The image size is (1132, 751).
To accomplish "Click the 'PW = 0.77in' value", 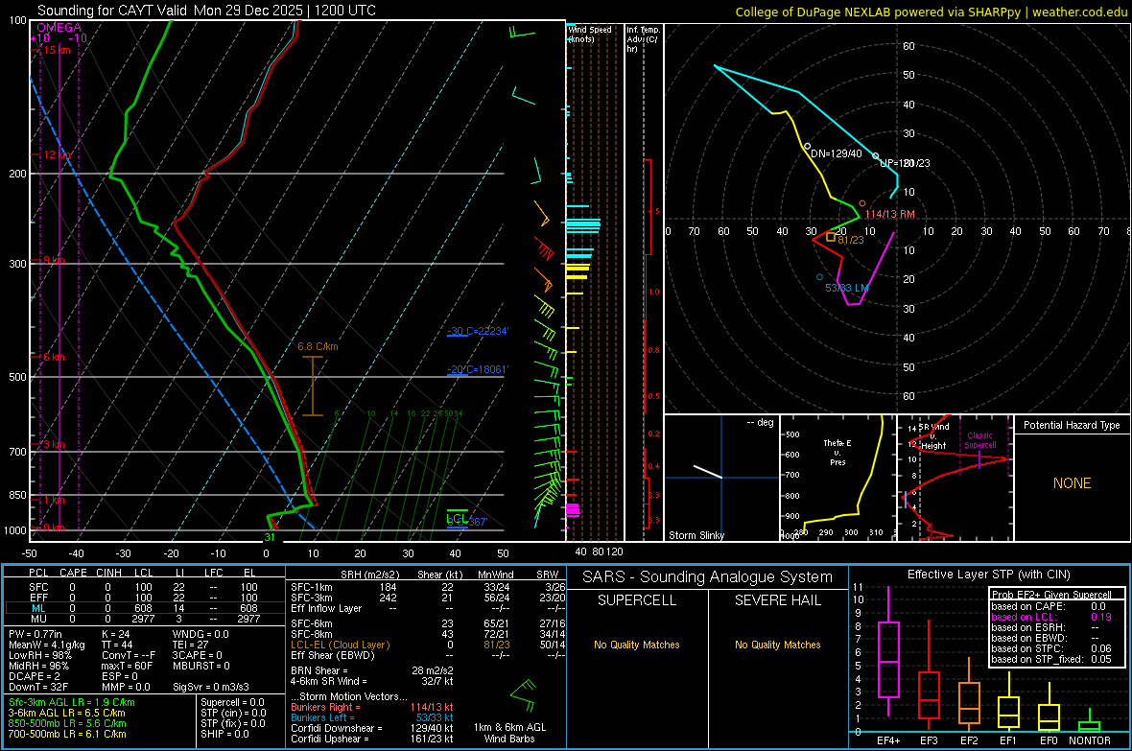I will coord(35,634).
